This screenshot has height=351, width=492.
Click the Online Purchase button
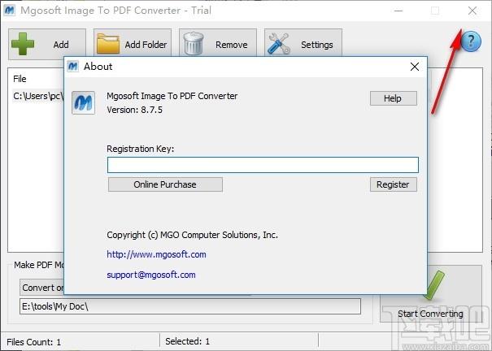tap(165, 184)
